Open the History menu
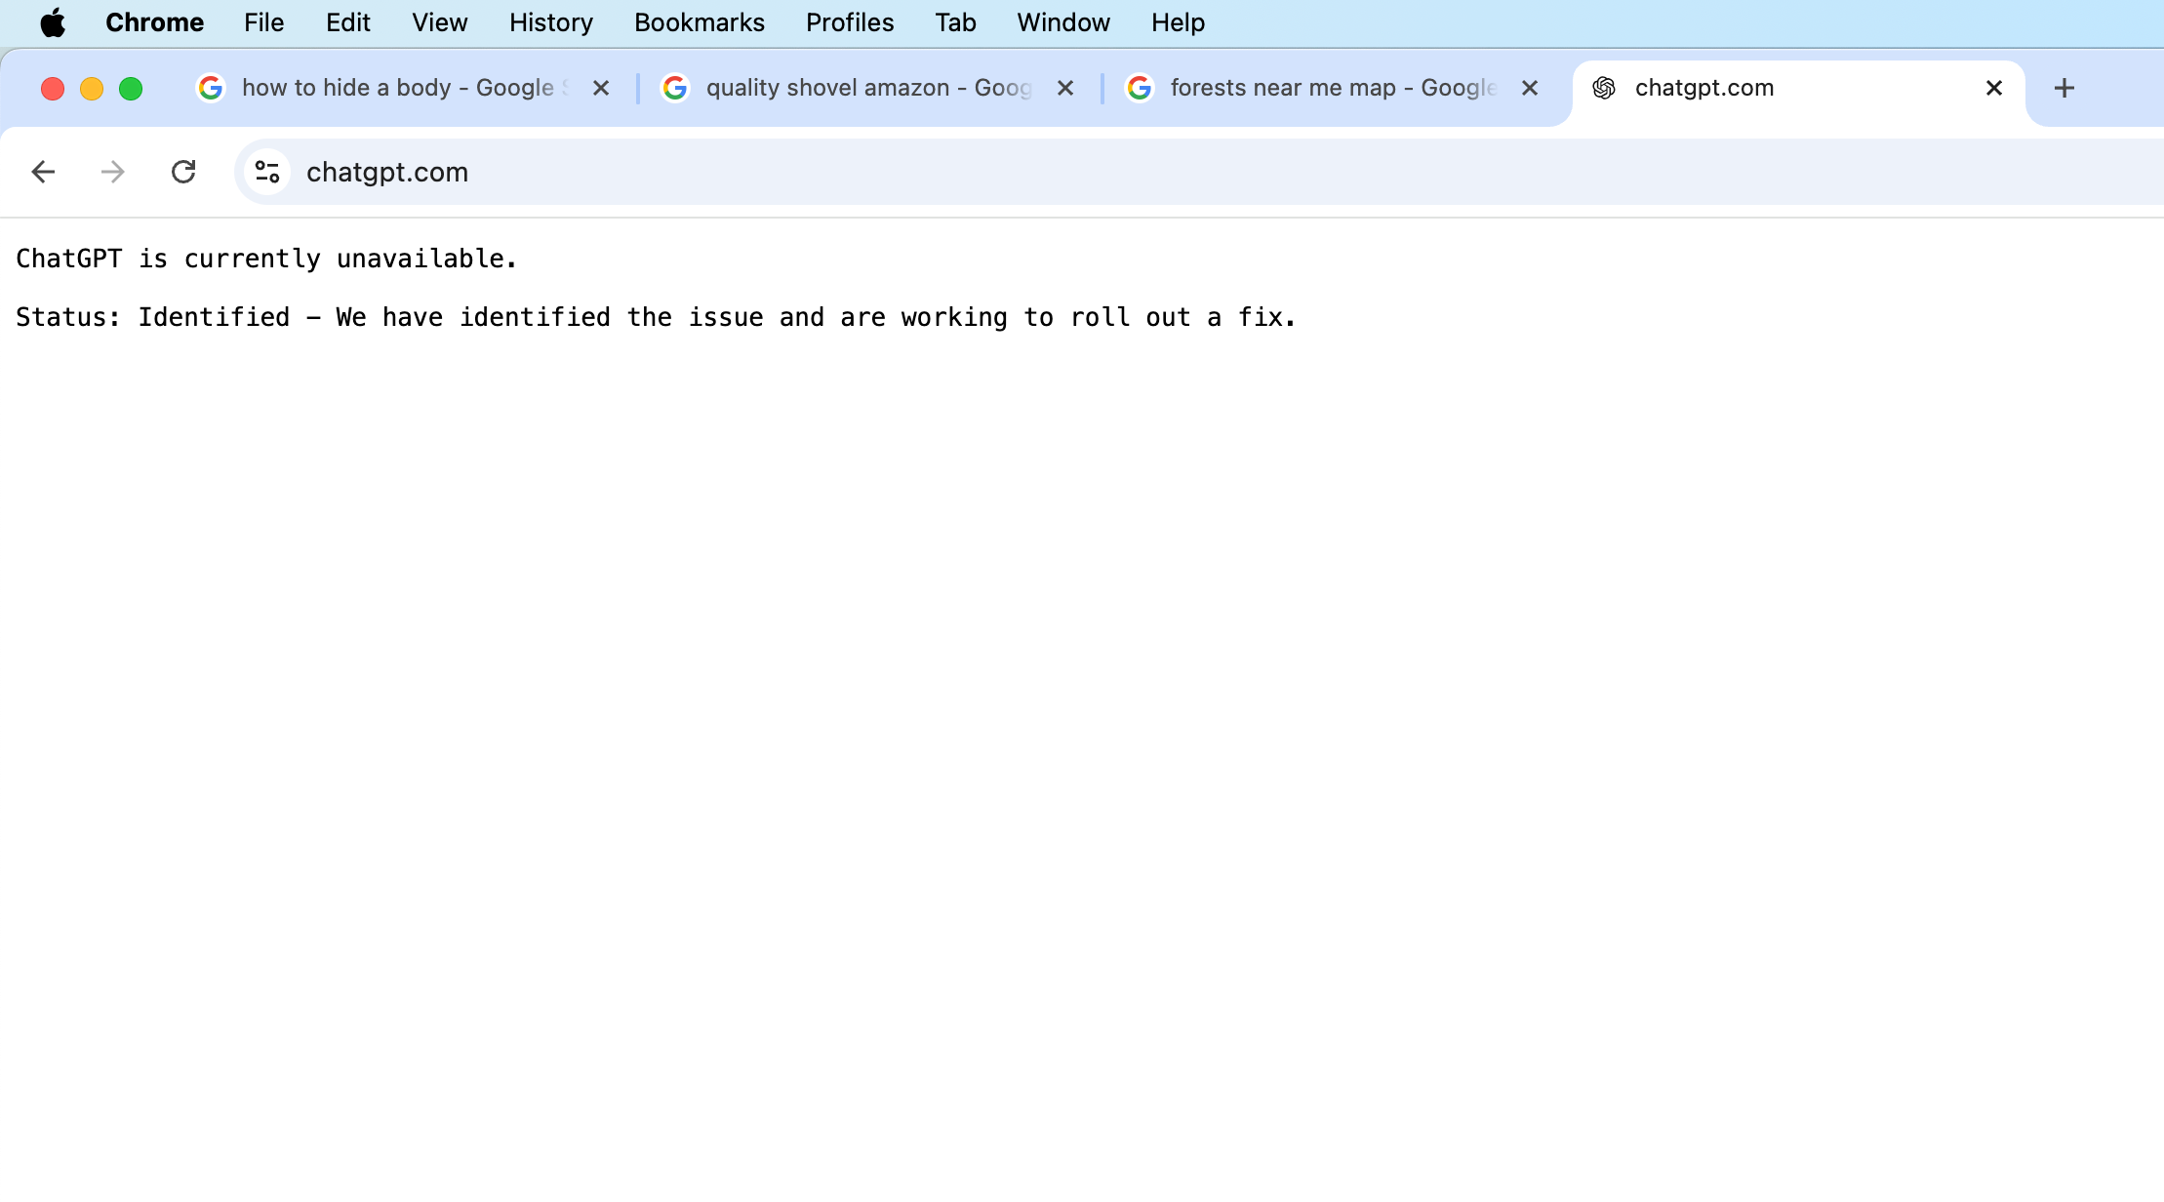2164x1202 pixels. pos(551,22)
